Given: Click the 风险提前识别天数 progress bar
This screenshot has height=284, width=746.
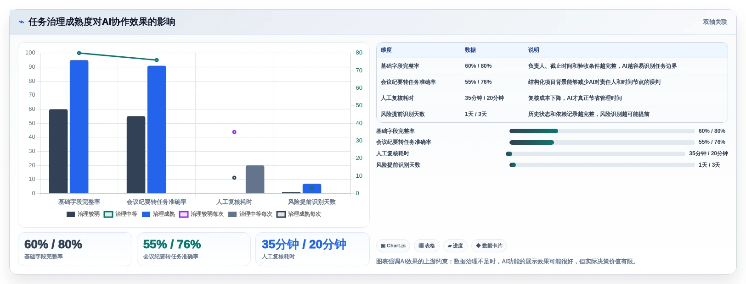Looking at the screenshot, I should point(602,165).
